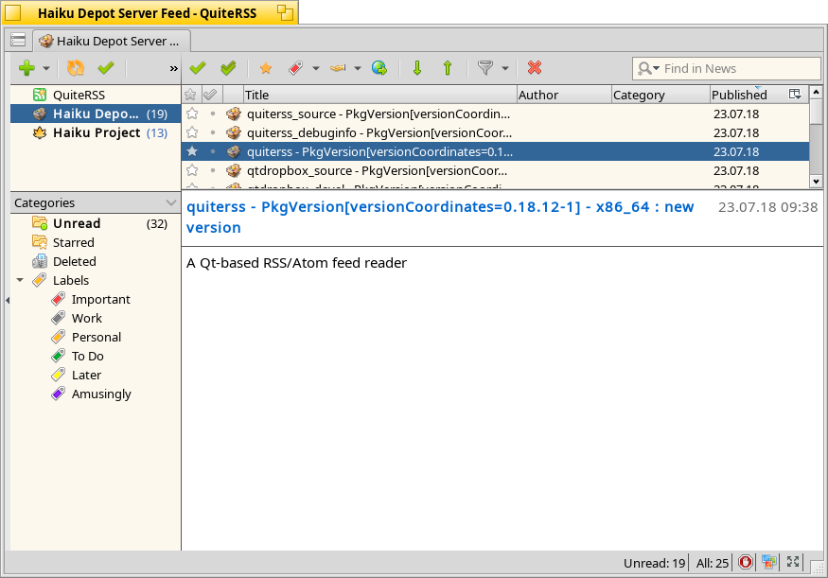Toggle read dot on qtdropbox_source row
Screen dimensions: 828x578
click(x=213, y=171)
